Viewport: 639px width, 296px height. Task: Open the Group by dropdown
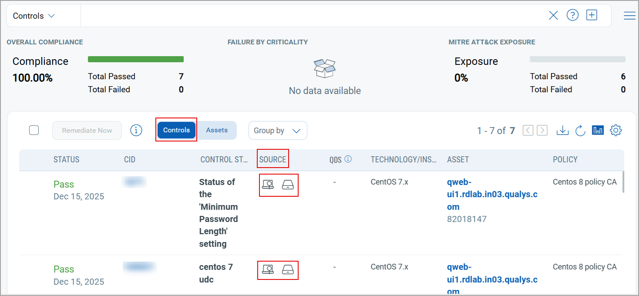(278, 130)
